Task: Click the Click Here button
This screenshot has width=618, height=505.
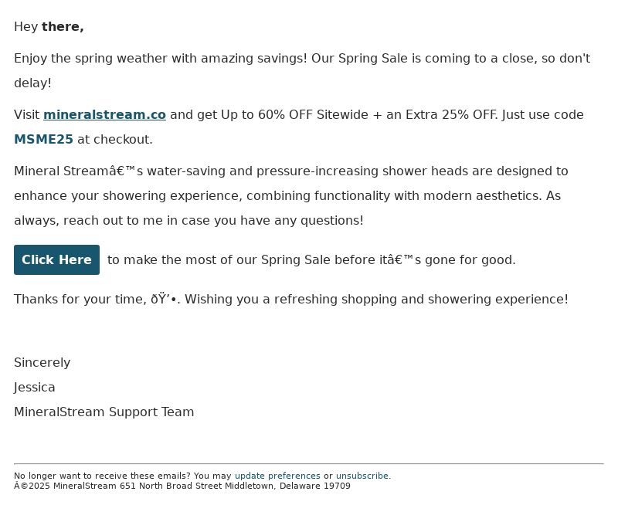Action: (x=56, y=259)
